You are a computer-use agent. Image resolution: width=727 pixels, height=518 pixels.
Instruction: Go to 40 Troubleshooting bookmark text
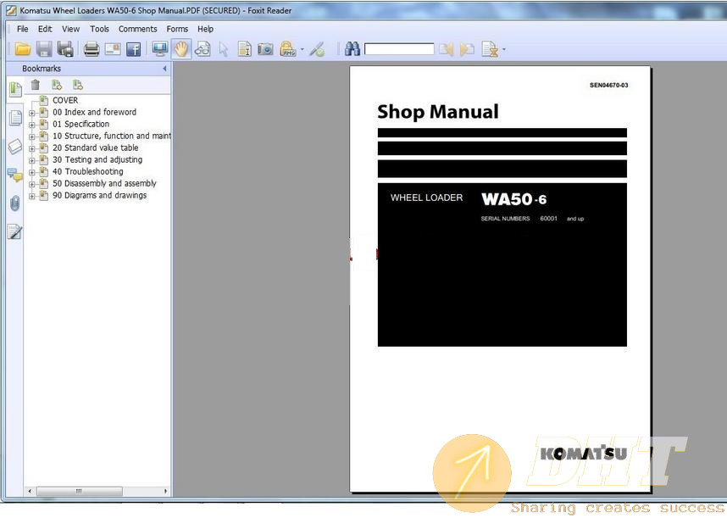[88, 171]
